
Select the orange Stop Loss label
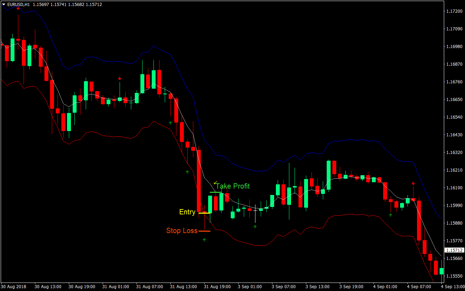click(182, 231)
